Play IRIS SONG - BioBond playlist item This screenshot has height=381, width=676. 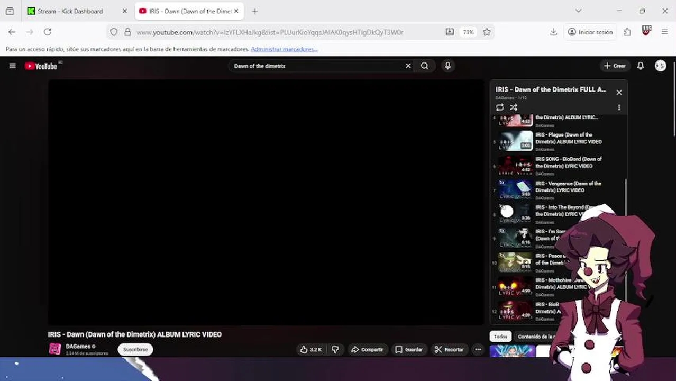click(x=558, y=166)
